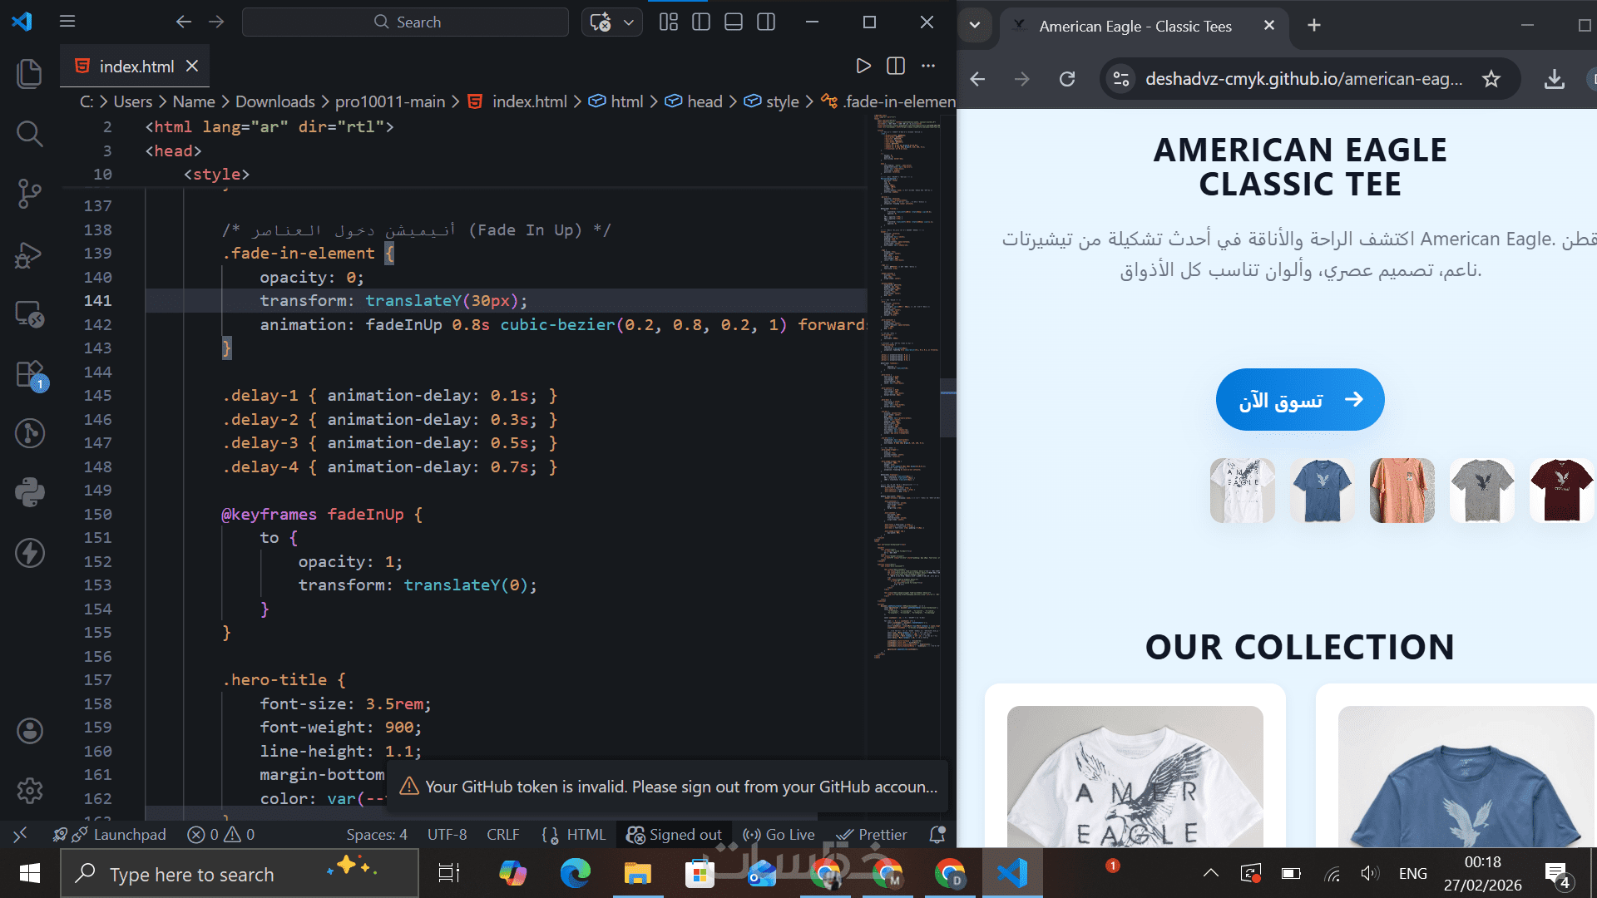Open the Manage gear icon
Image resolution: width=1597 pixels, height=898 pixels.
pos(29,790)
